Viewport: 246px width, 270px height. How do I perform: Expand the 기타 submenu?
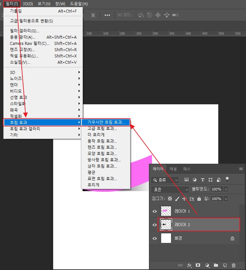[x=43, y=135]
